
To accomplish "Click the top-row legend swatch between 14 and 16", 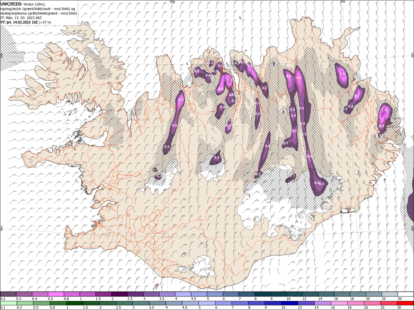I will click(326, 294).
